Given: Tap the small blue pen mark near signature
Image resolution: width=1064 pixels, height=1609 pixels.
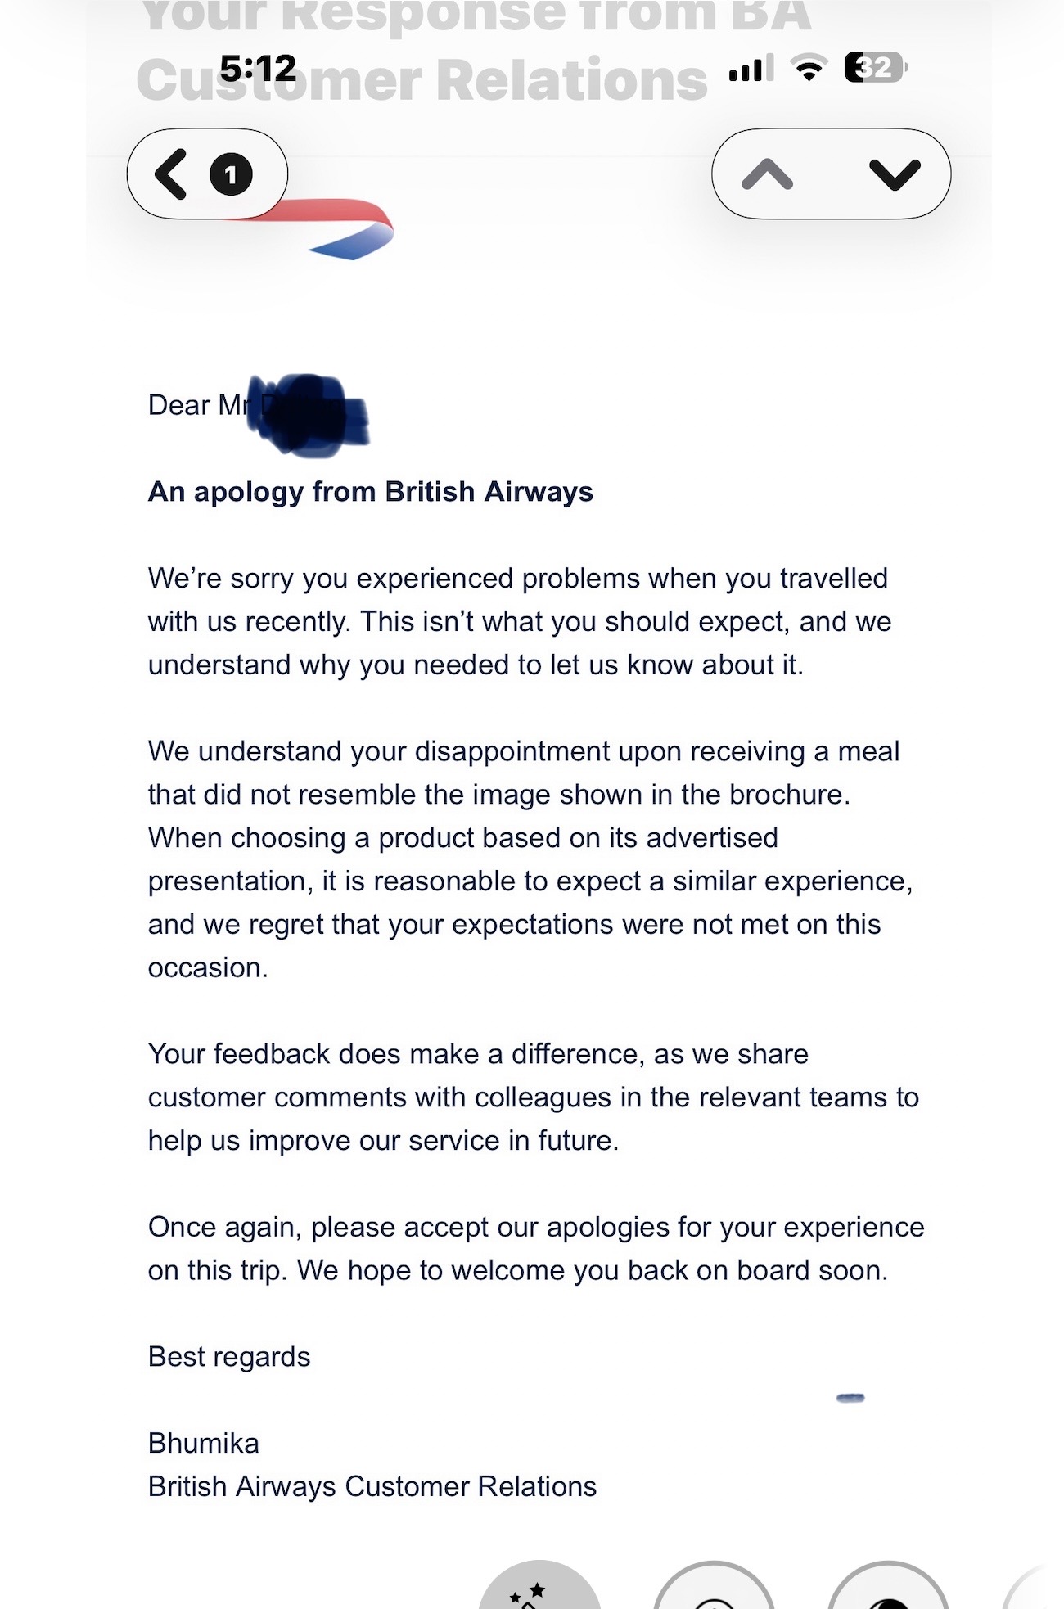Looking at the screenshot, I should (x=850, y=1398).
